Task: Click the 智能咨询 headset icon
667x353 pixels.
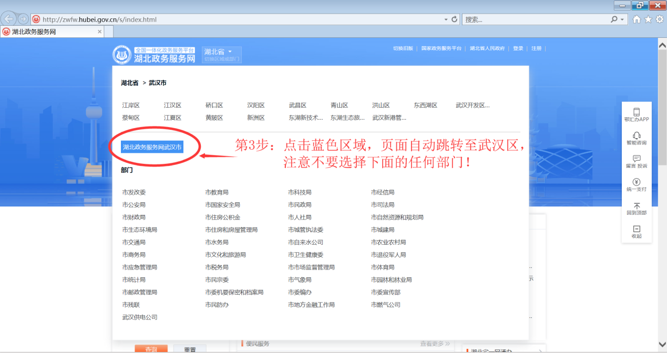Action: pyautogui.click(x=637, y=136)
